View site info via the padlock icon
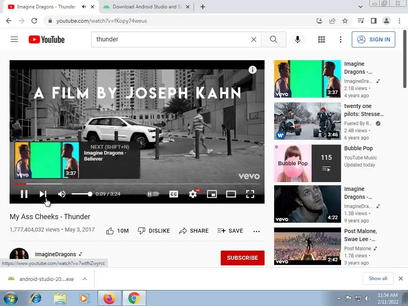This screenshot has width=408, height=306. click(50, 21)
